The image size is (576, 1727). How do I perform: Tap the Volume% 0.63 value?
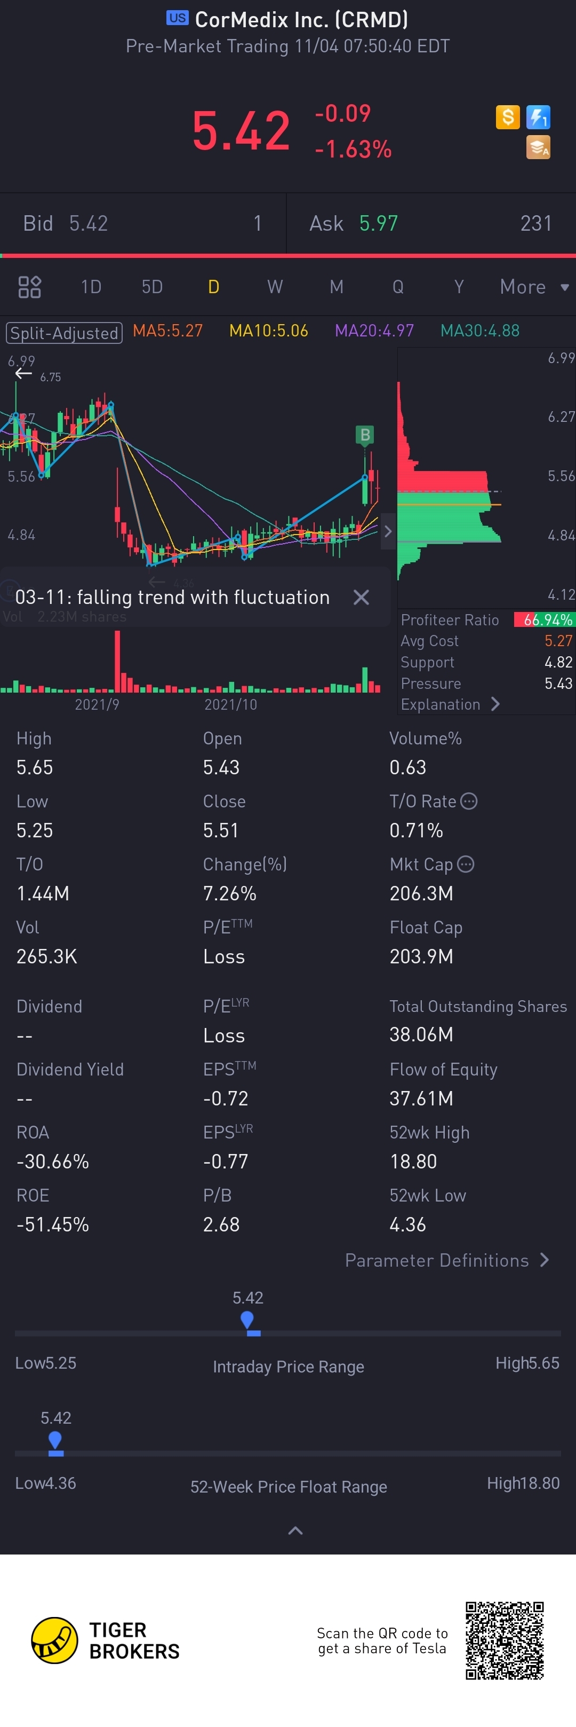coord(408,767)
